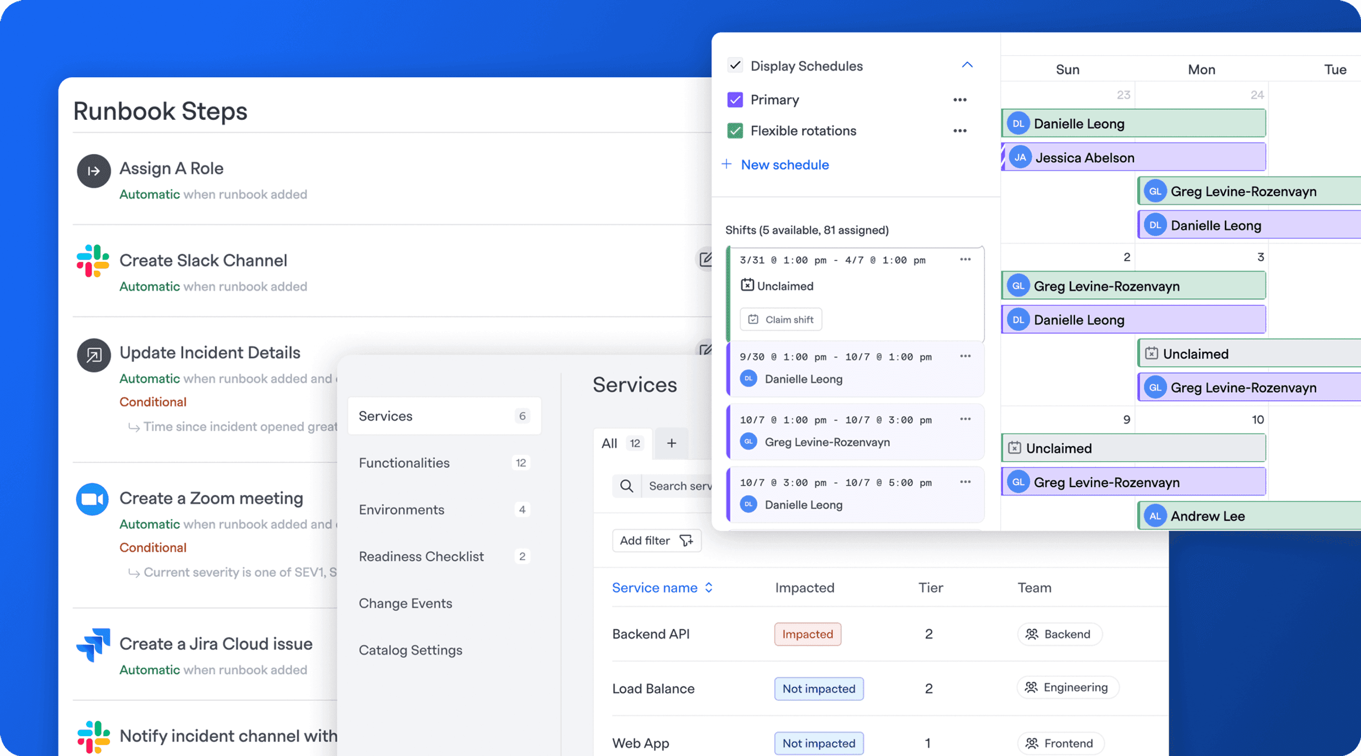Click the Assign A Role step icon
1361x756 pixels.
coord(93,171)
